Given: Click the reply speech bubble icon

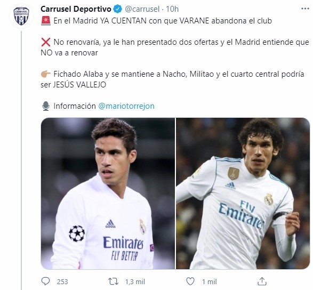Looking at the screenshot, I should pyautogui.click(x=45, y=281).
